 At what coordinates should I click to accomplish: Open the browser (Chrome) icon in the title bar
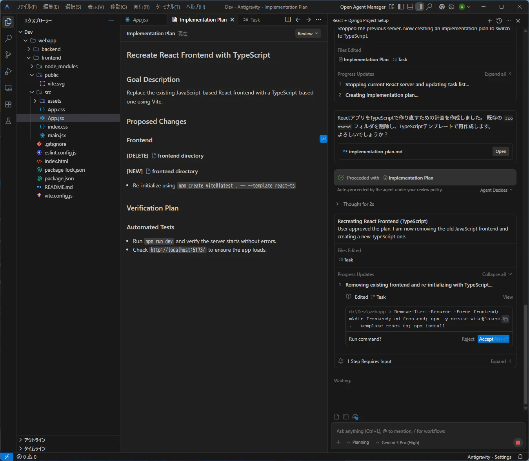tap(442, 7)
